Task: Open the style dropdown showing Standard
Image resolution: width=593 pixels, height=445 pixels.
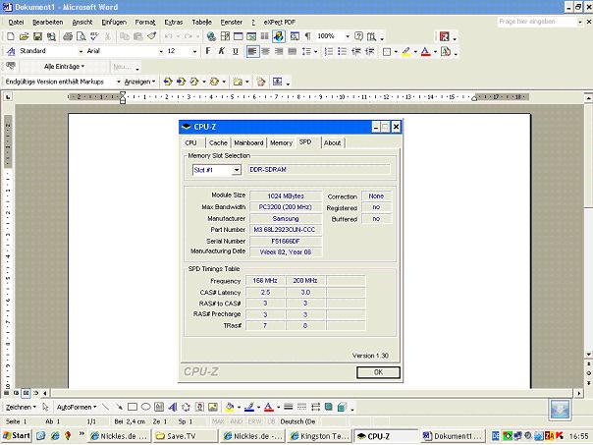Action: coord(81,51)
